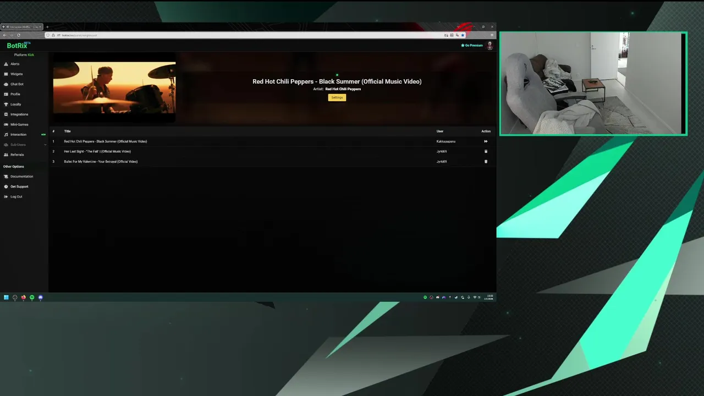The image size is (704, 396).
Task: Click the taskbar clock
Action: coord(489,298)
